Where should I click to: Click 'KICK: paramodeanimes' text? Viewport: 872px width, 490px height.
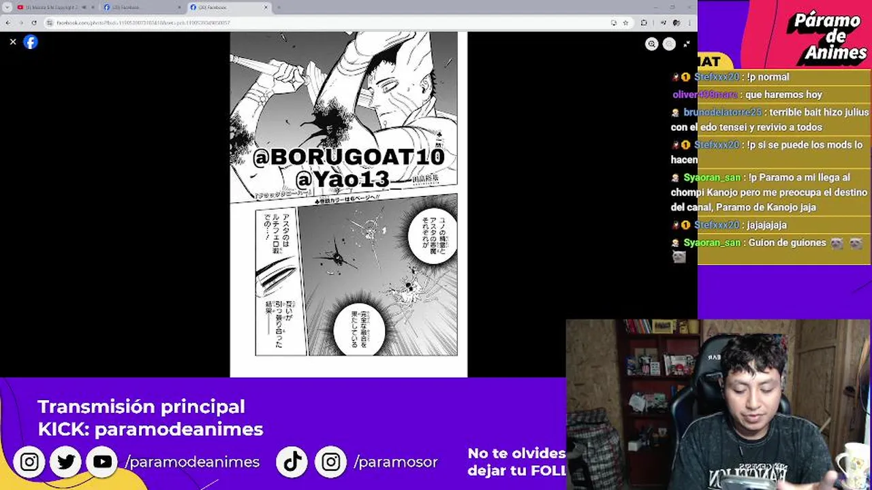[x=151, y=429]
